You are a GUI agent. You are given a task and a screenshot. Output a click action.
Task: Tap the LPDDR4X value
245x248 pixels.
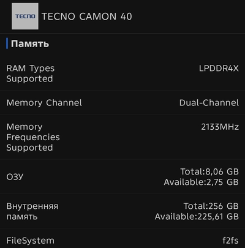[x=219, y=69]
